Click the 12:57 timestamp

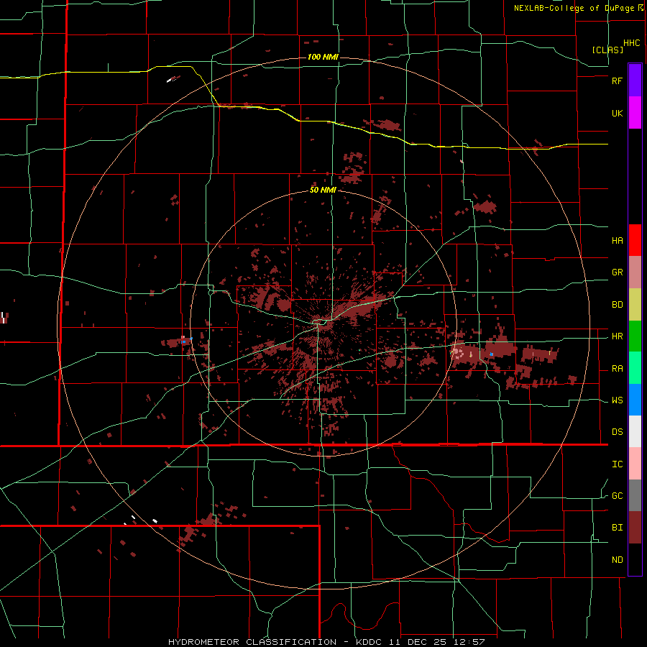pyautogui.click(x=470, y=642)
